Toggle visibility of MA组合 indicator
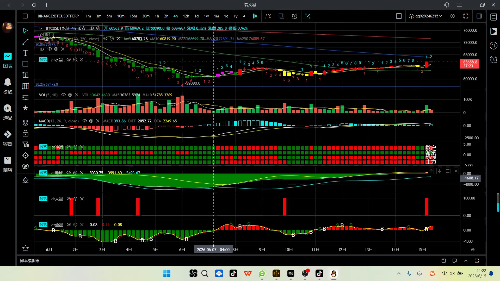Screen dimensions: 500x281 point(105,39)
